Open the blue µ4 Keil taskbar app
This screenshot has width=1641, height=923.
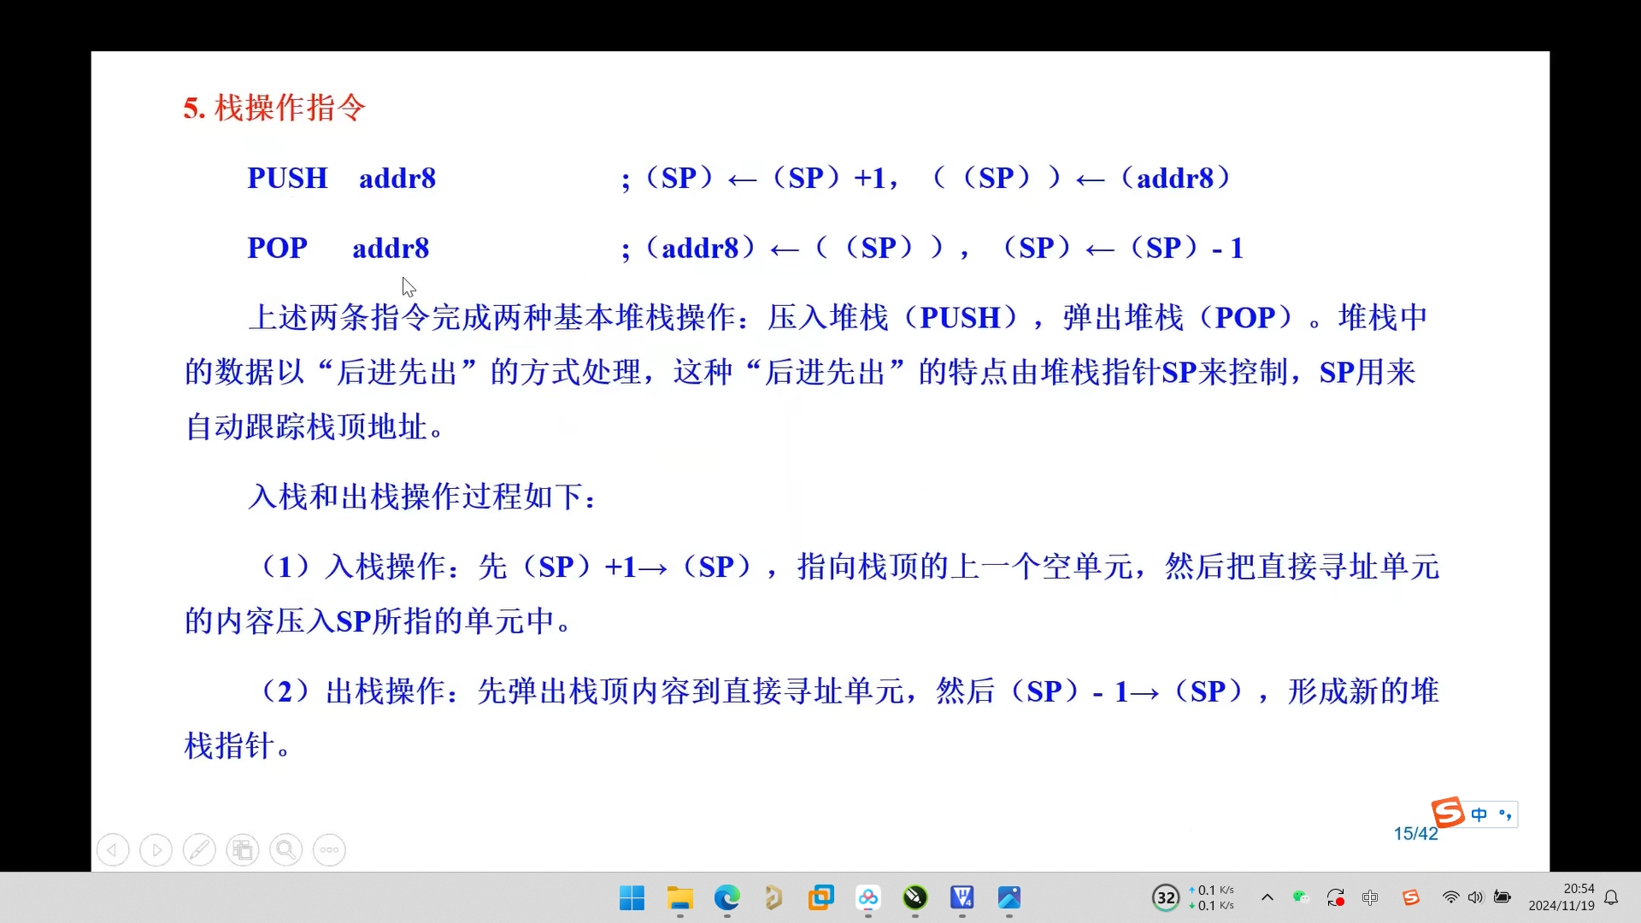(x=962, y=897)
